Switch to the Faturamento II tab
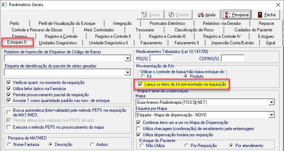284x151 pixels. (187, 43)
